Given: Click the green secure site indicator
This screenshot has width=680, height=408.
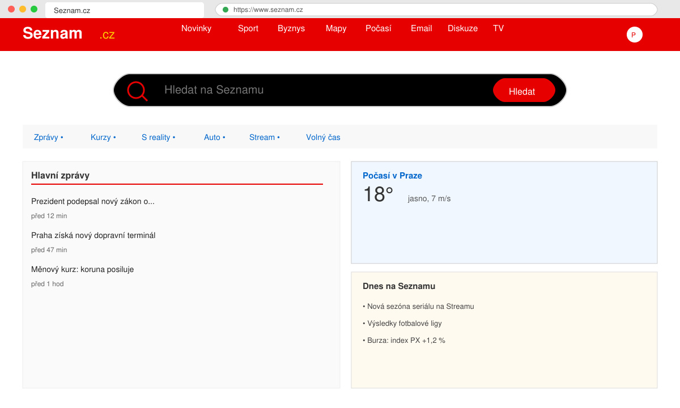Looking at the screenshot, I should [226, 10].
